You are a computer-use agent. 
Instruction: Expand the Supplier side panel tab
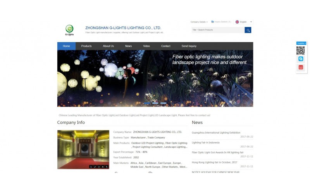pos(301,43)
